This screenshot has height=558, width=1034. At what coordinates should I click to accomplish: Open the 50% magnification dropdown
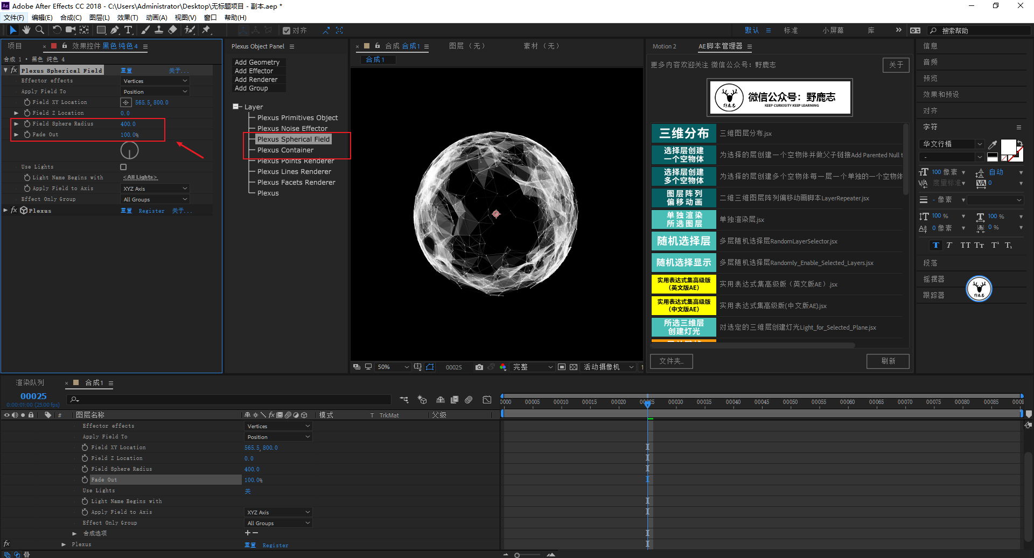(x=393, y=367)
